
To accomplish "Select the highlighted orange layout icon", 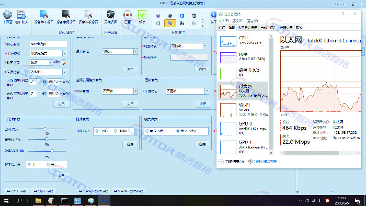I will click(170, 24).
